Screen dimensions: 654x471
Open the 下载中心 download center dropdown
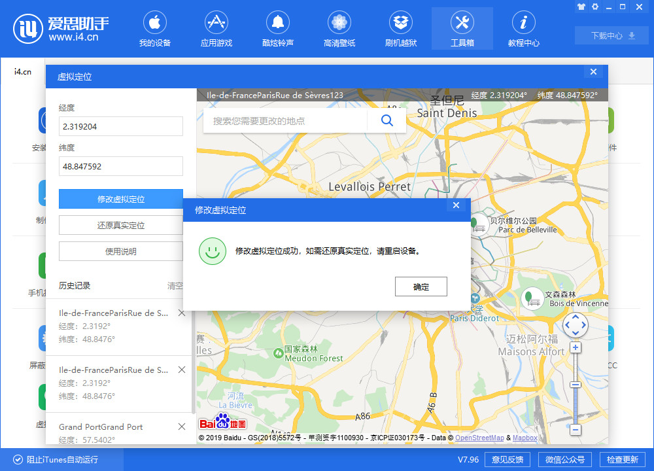[610, 35]
